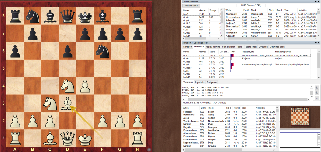Open the Table tab

point(239,47)
